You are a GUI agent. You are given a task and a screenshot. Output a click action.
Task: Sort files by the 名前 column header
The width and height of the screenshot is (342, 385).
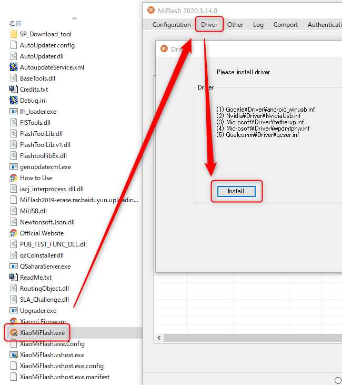15,24
